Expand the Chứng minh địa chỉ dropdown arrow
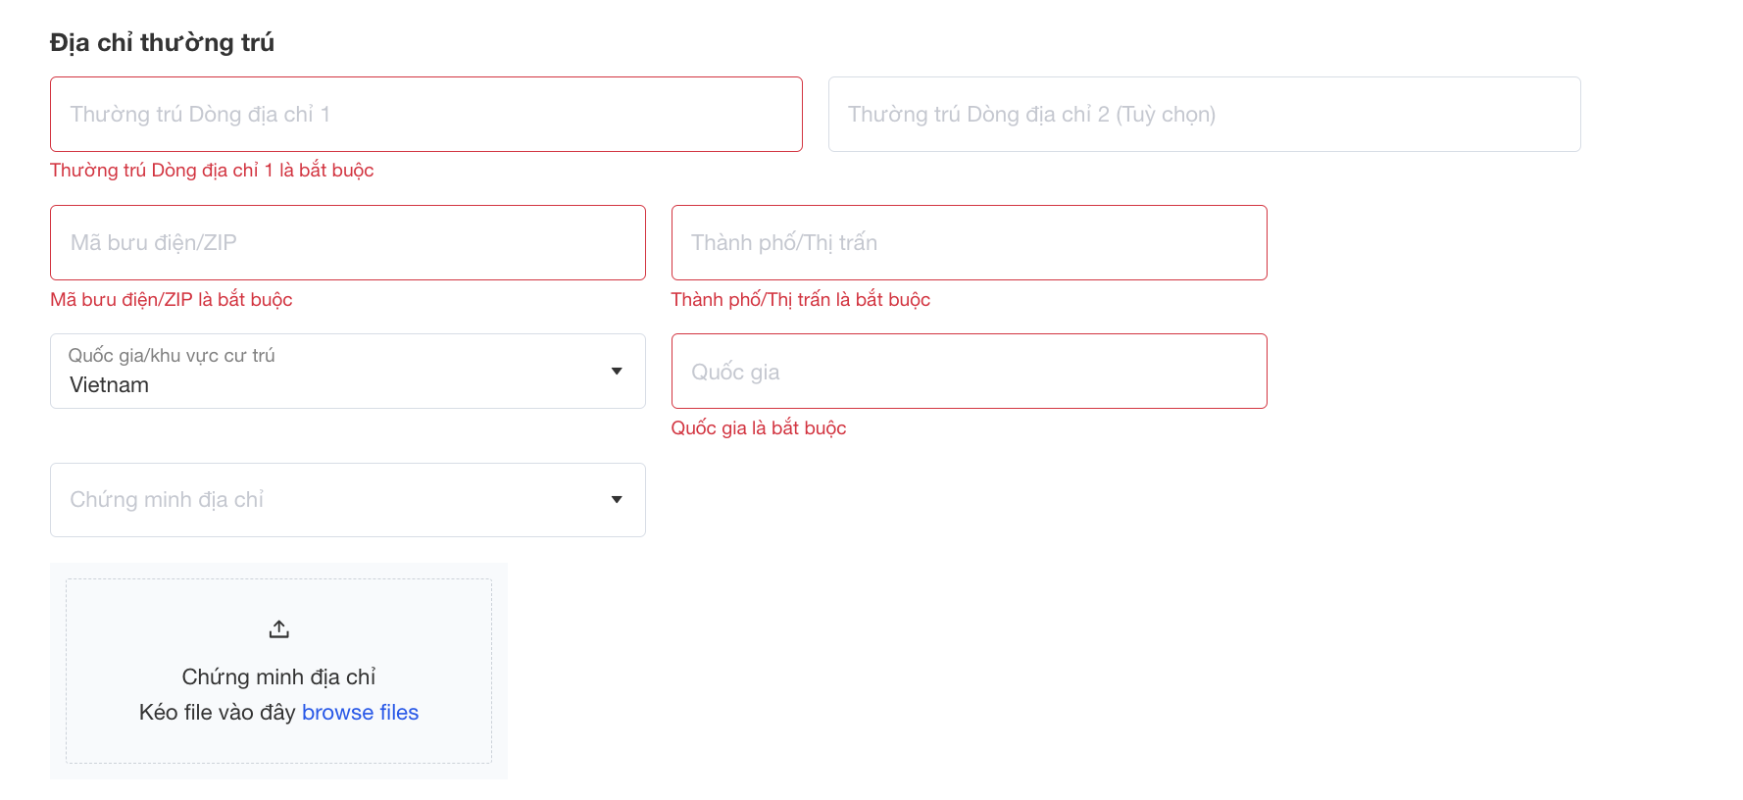Viewport: 1743px width, 800px height. tap(617, 500)
